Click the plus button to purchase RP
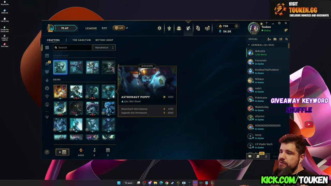Screen dimensions: 331x186 coord(236,26)
